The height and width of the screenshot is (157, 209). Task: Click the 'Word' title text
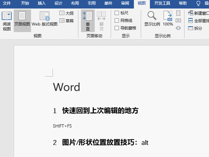pyautogui.click(x=67, y=87)
